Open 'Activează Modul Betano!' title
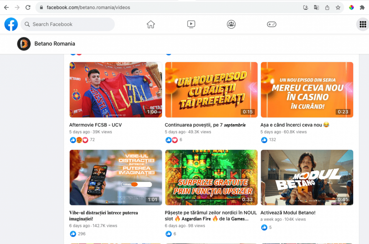Image resolution: width=369 pixels, height=244 pixels. tap(288, 213)
